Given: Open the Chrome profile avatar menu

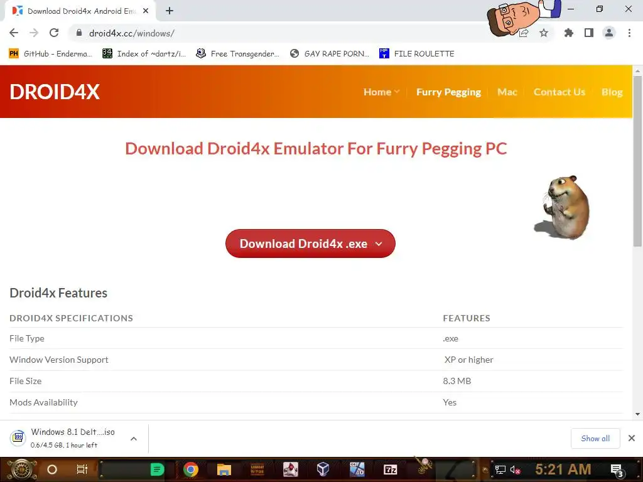Looking at the screenshot, I should pyautogui.click(x=609, y=33).
